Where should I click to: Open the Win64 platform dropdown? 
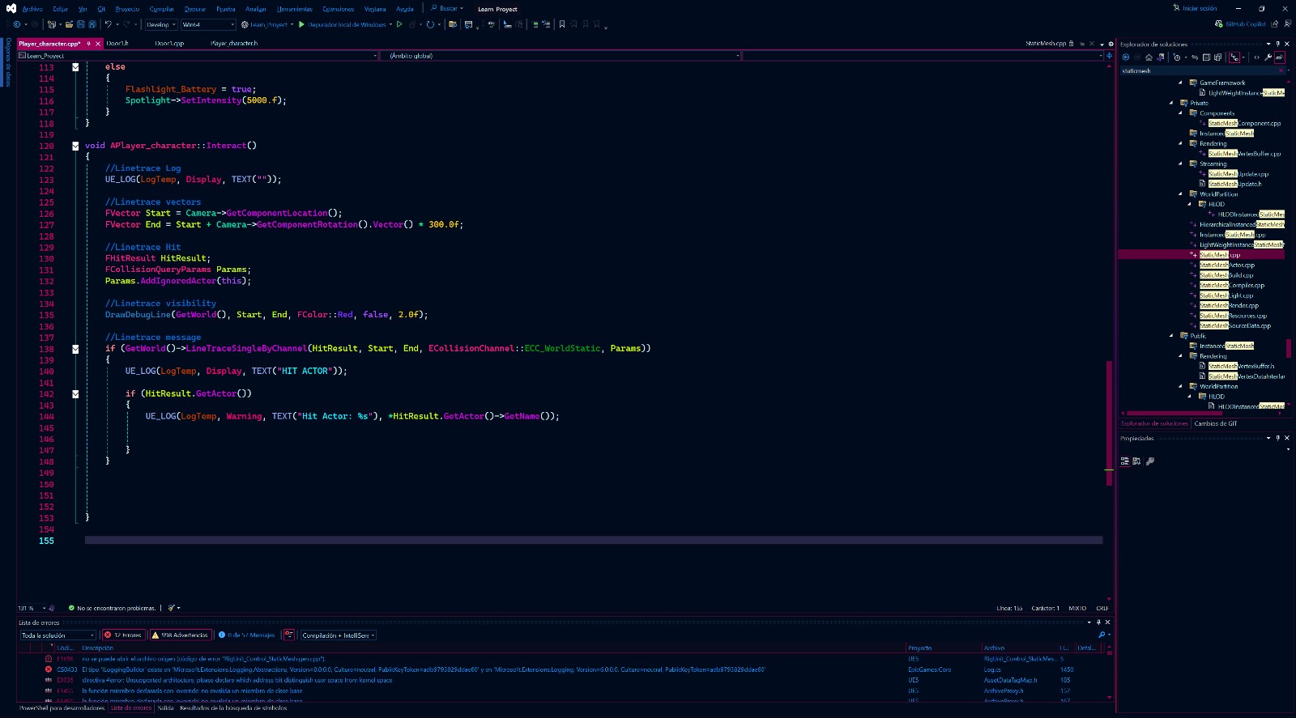tap(207, 24)
